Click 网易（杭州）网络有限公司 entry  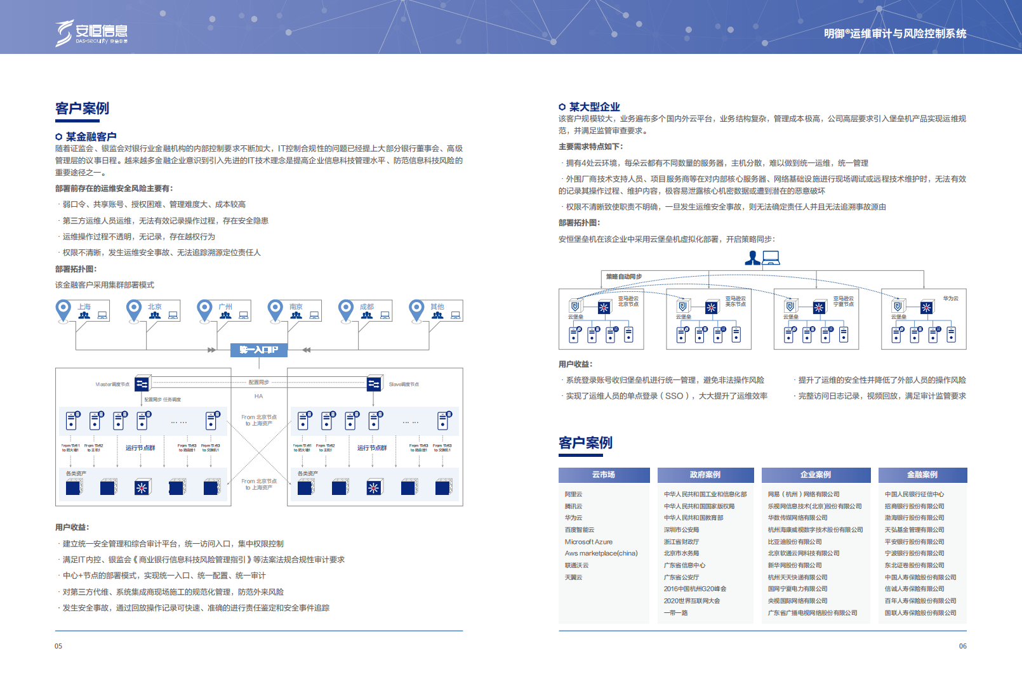(804, 494)
